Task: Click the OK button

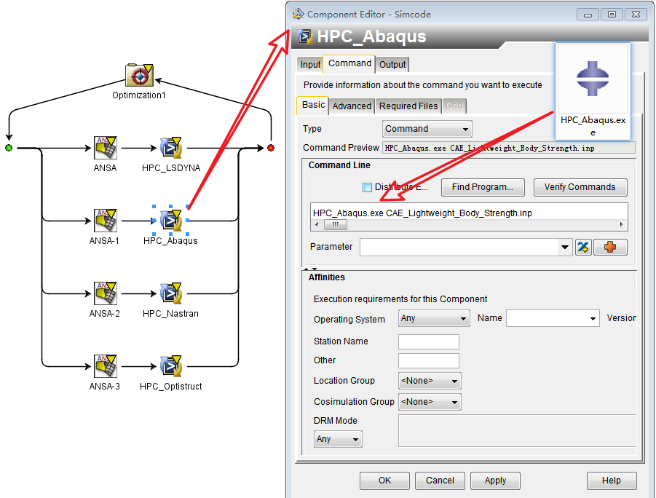Action: [x=384, y=481]
